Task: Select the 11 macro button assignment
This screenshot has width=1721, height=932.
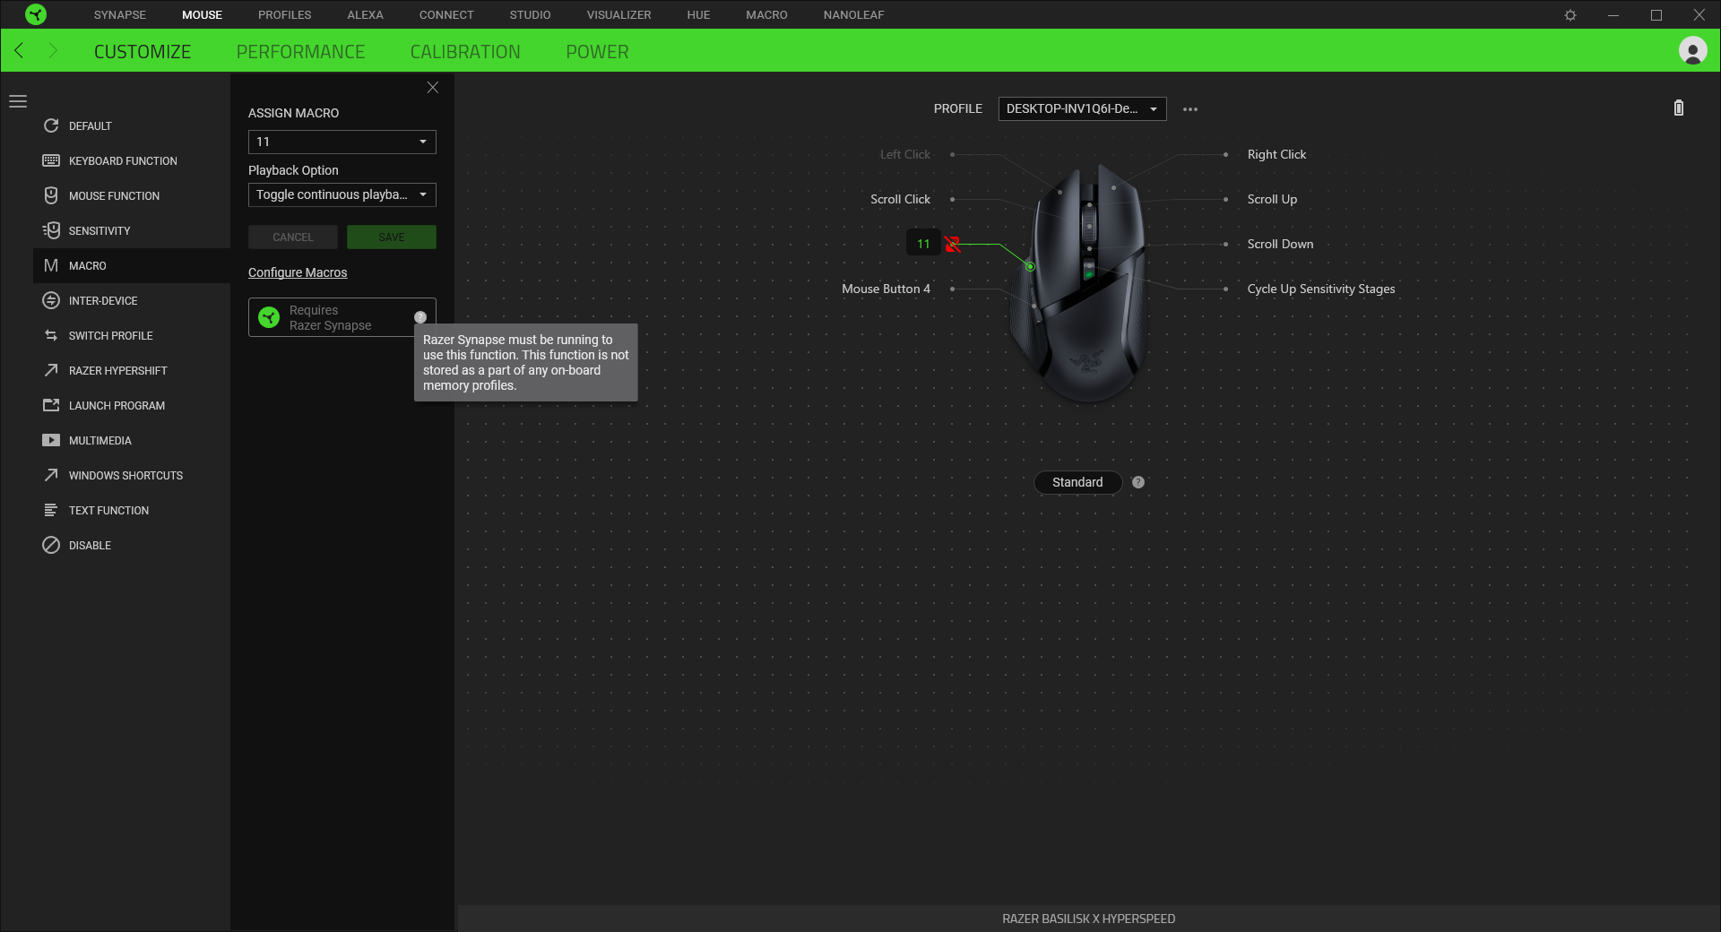Action: tap(923, 244)
